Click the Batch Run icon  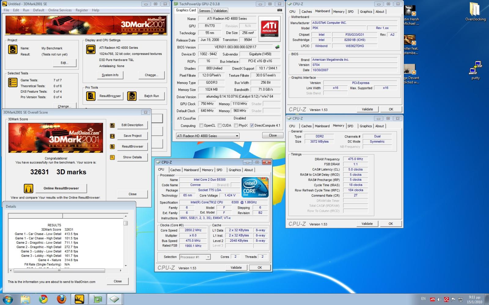(132, 96)
